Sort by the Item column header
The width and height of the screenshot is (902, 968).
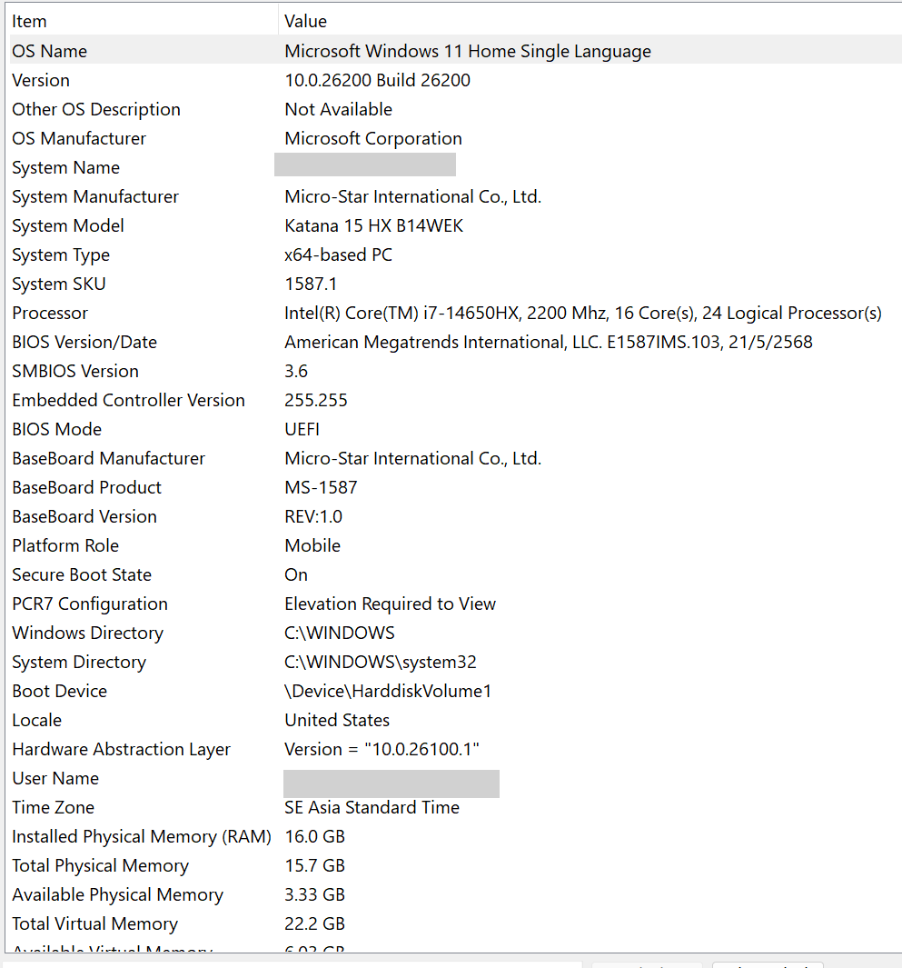[144, 21]
